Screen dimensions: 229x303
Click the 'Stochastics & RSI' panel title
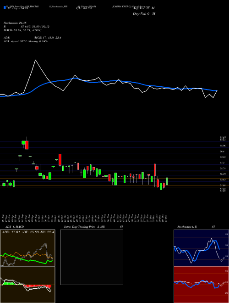click(x=196, y=227)
